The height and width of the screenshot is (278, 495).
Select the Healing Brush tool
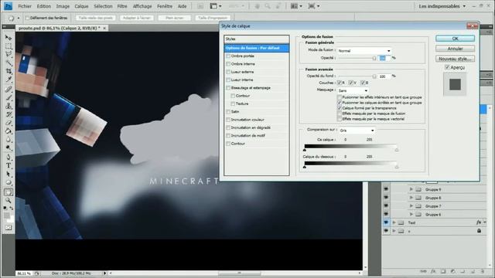9,90
